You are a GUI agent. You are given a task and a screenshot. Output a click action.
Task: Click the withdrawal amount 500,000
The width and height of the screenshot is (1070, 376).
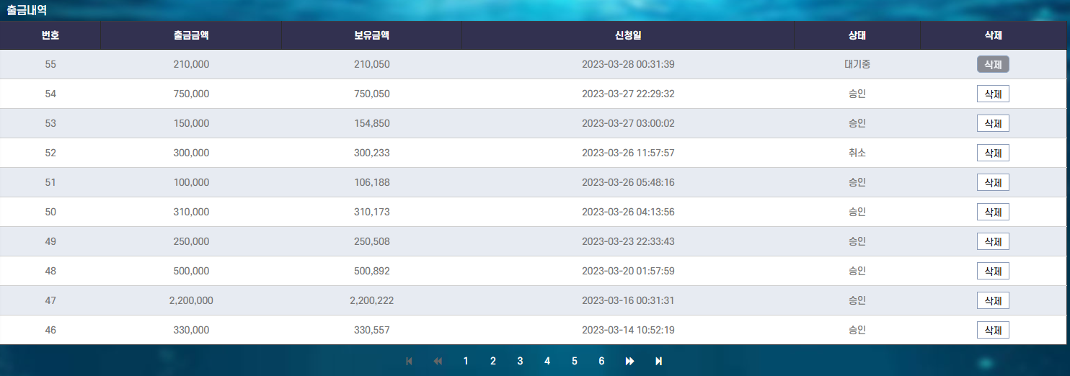pos(191,271)
